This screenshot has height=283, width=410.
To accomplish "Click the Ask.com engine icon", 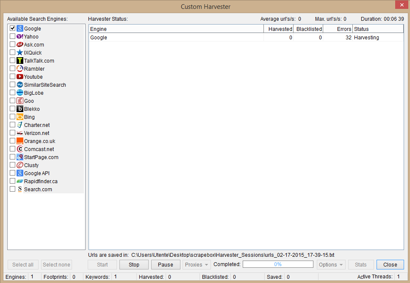I will click(20, 44).
